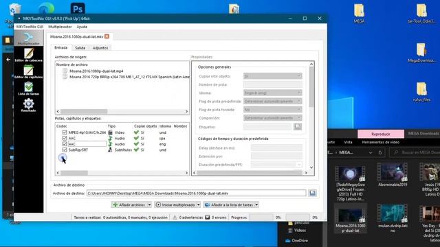Click the subtitle icon of SubRip/SRT track

point(110,150)
